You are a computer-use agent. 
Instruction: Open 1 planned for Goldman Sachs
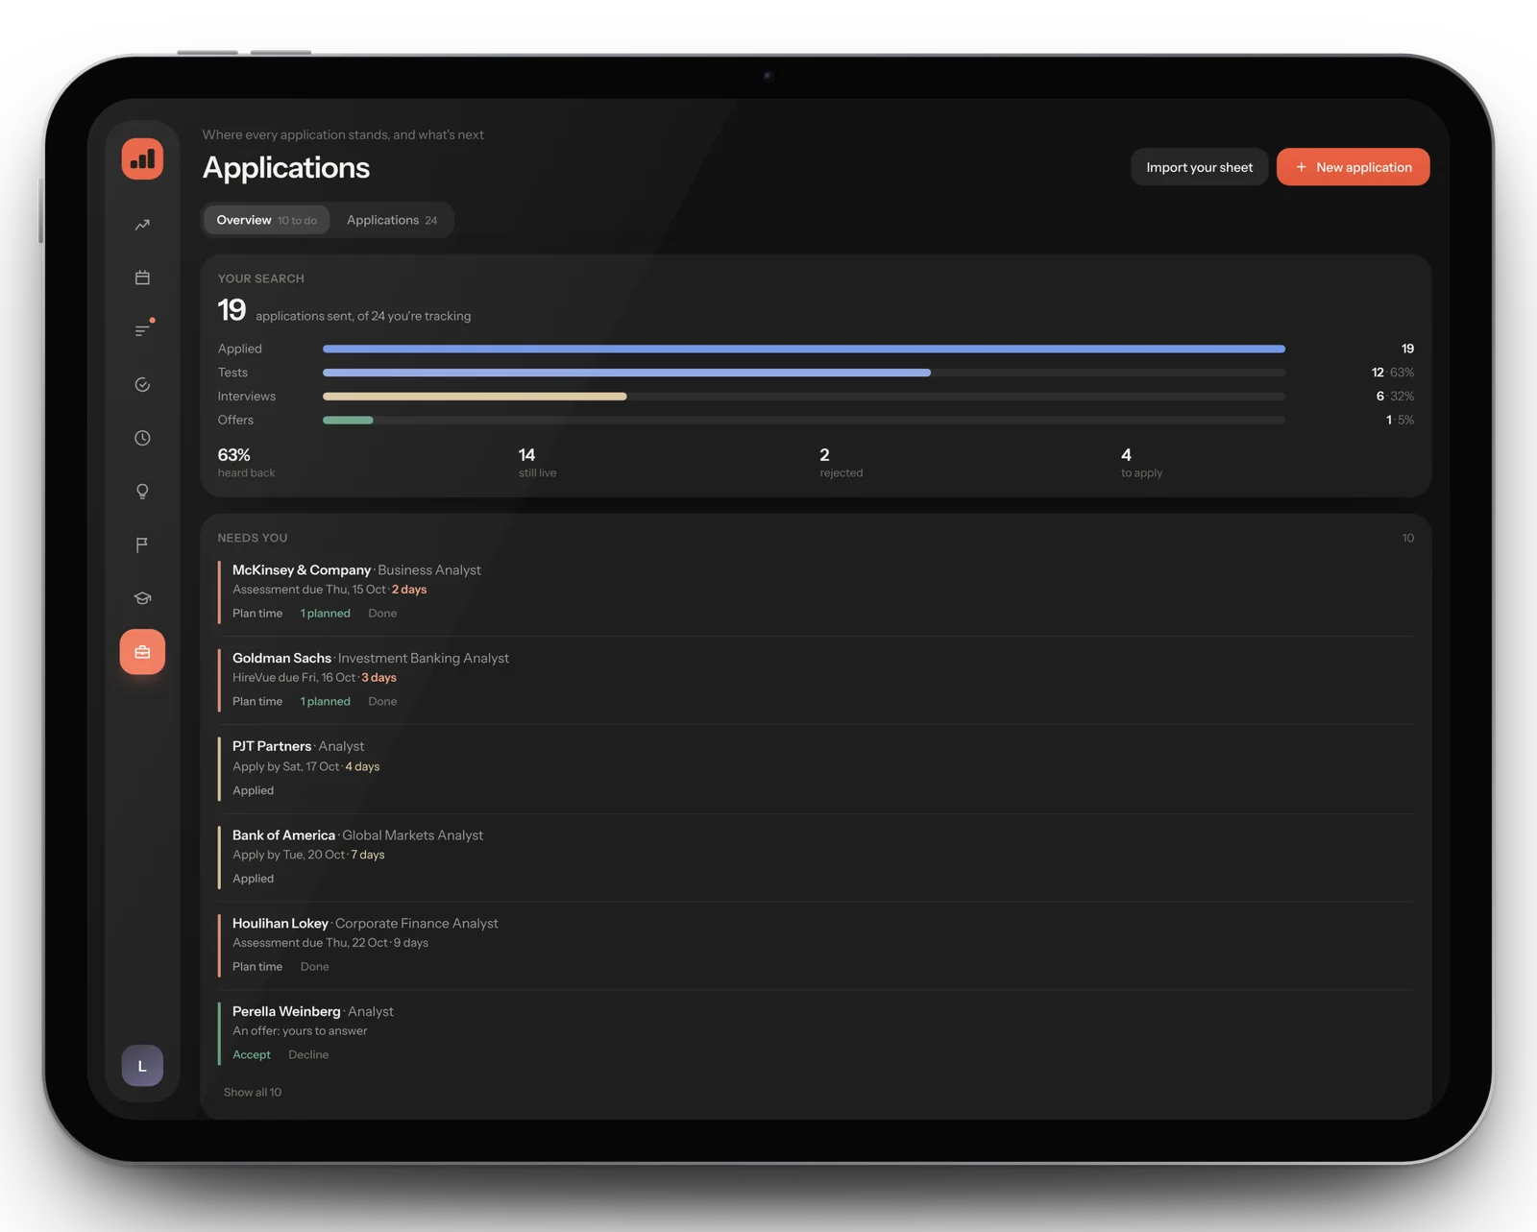click(325, 702)
